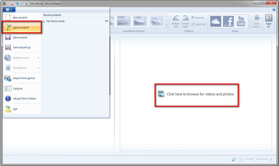
Task: Click the thumbnail size icon in status bar
Action: pyautogui.click(x=234, y=159)
